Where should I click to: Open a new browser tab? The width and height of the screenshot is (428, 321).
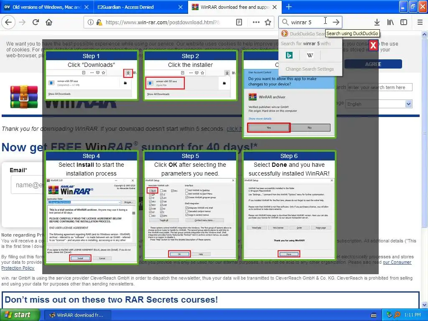288,7
